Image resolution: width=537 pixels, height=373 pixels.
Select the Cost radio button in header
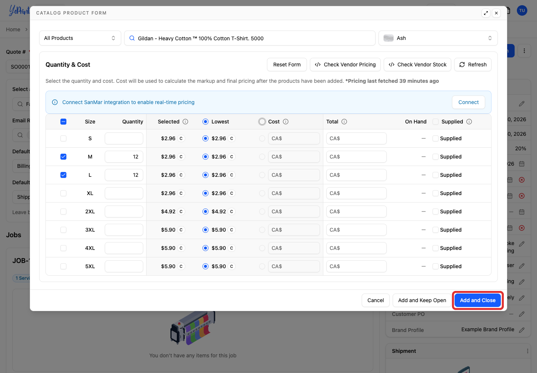(262, 122)
